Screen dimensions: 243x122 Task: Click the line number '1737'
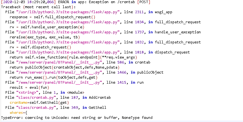(x=139, y=32)
